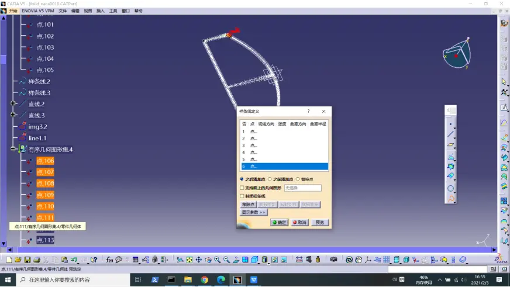Confirm spline with 确定 button
This screenshot has height=287, width=510.
tap(279, 222)
